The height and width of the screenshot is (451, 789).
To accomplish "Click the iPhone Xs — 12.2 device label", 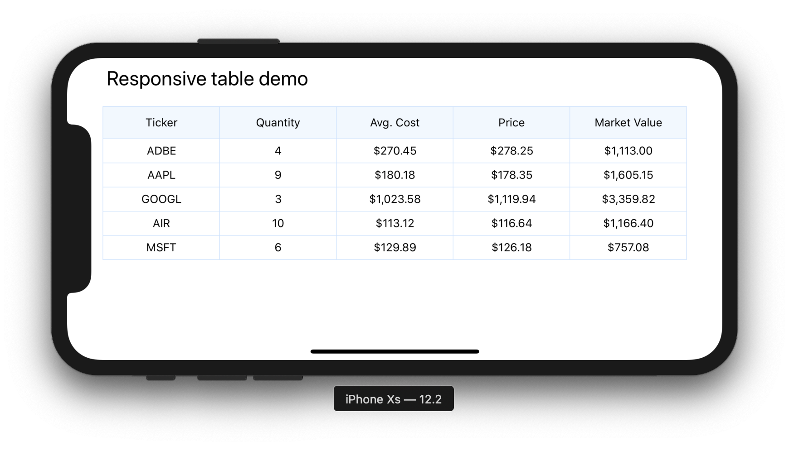I will point(394,399).
